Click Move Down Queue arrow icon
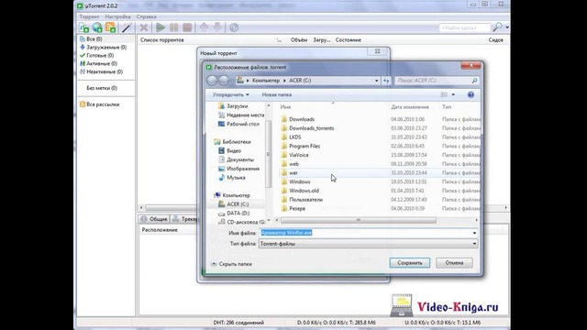 [x=217, y=27]
